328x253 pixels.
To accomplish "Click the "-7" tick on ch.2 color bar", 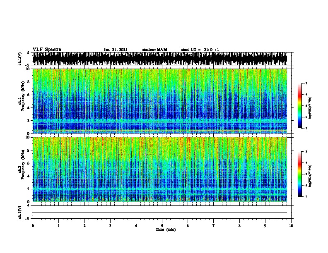I will 305,197.
